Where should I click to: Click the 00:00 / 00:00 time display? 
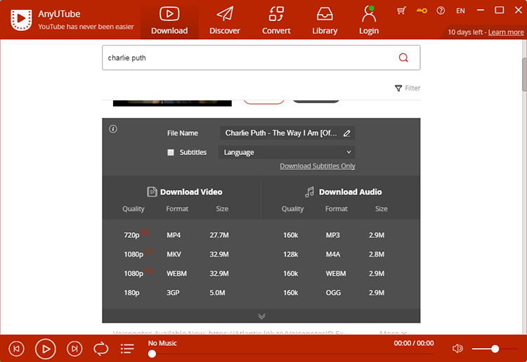pyautogui.click(x=414, y=343)
